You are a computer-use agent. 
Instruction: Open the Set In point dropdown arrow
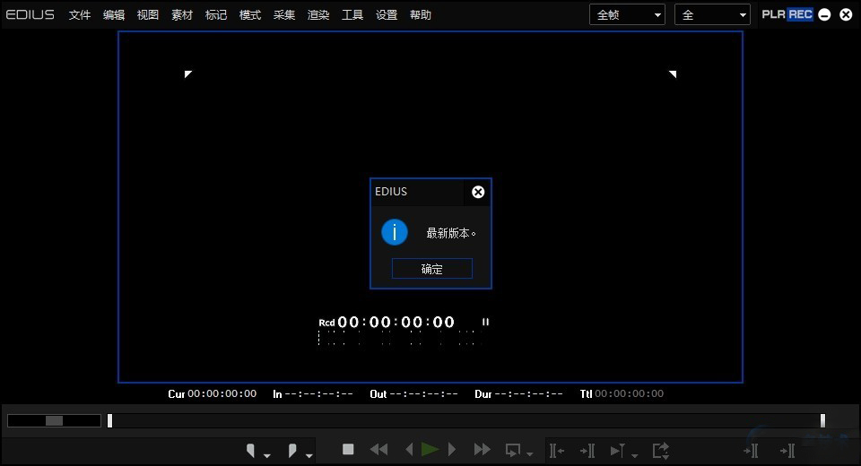267,455
